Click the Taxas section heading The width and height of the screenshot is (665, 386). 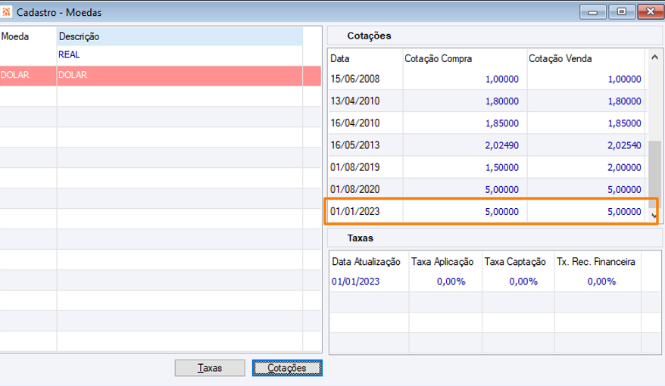click(x=360, y=238)
